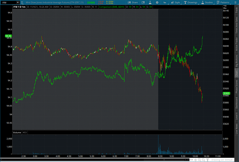239x162 pixels.
Task: Open the Dashboard sidebar tab
Action: coord(237,103)
